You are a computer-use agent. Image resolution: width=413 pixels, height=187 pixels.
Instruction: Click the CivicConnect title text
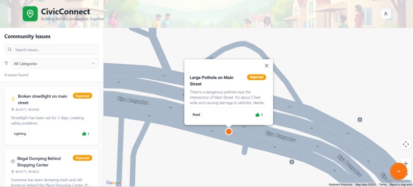click(x=66, y=12)
